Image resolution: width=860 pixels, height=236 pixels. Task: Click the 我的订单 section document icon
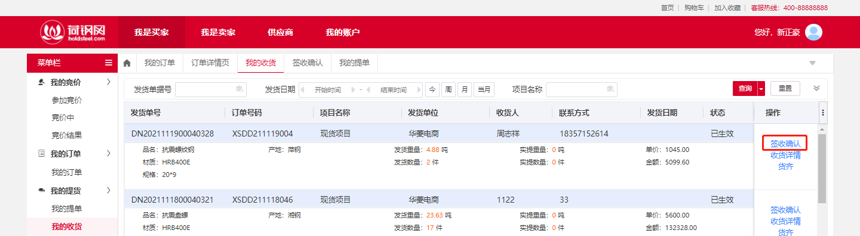point(41,154)
